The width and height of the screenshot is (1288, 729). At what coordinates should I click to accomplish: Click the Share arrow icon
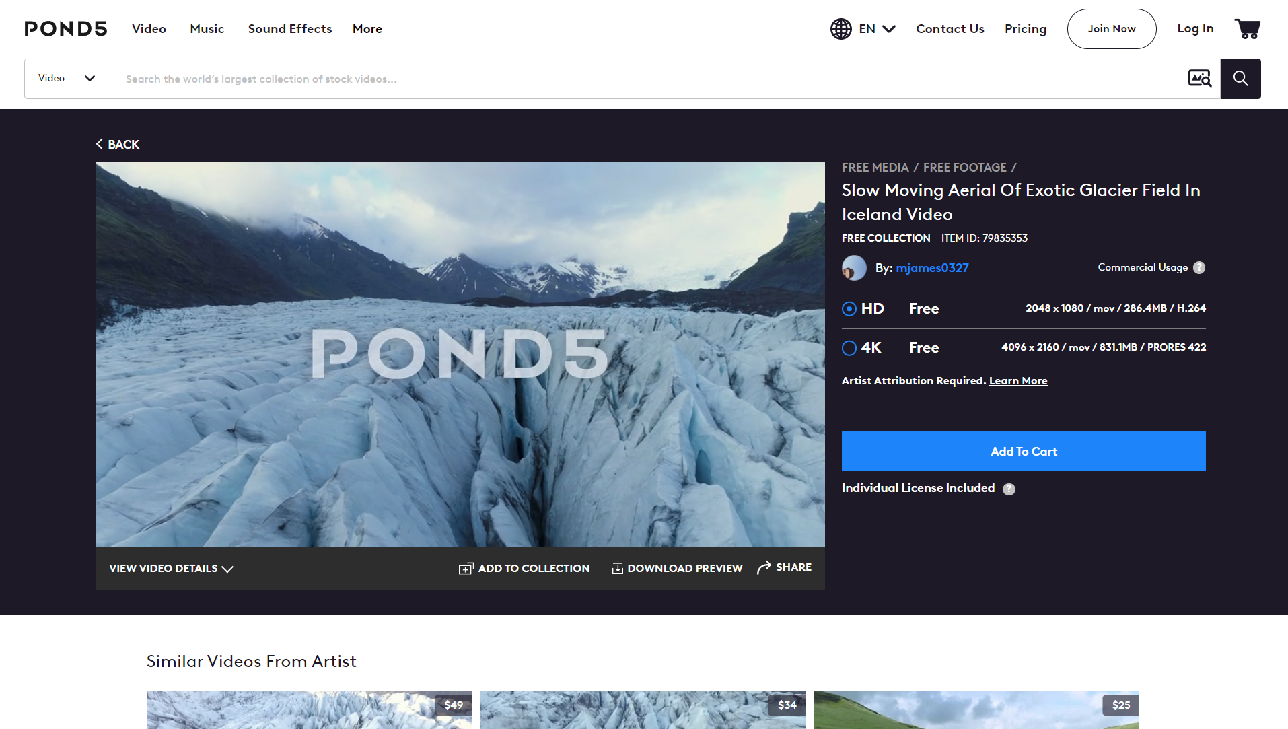coord(764,568)
